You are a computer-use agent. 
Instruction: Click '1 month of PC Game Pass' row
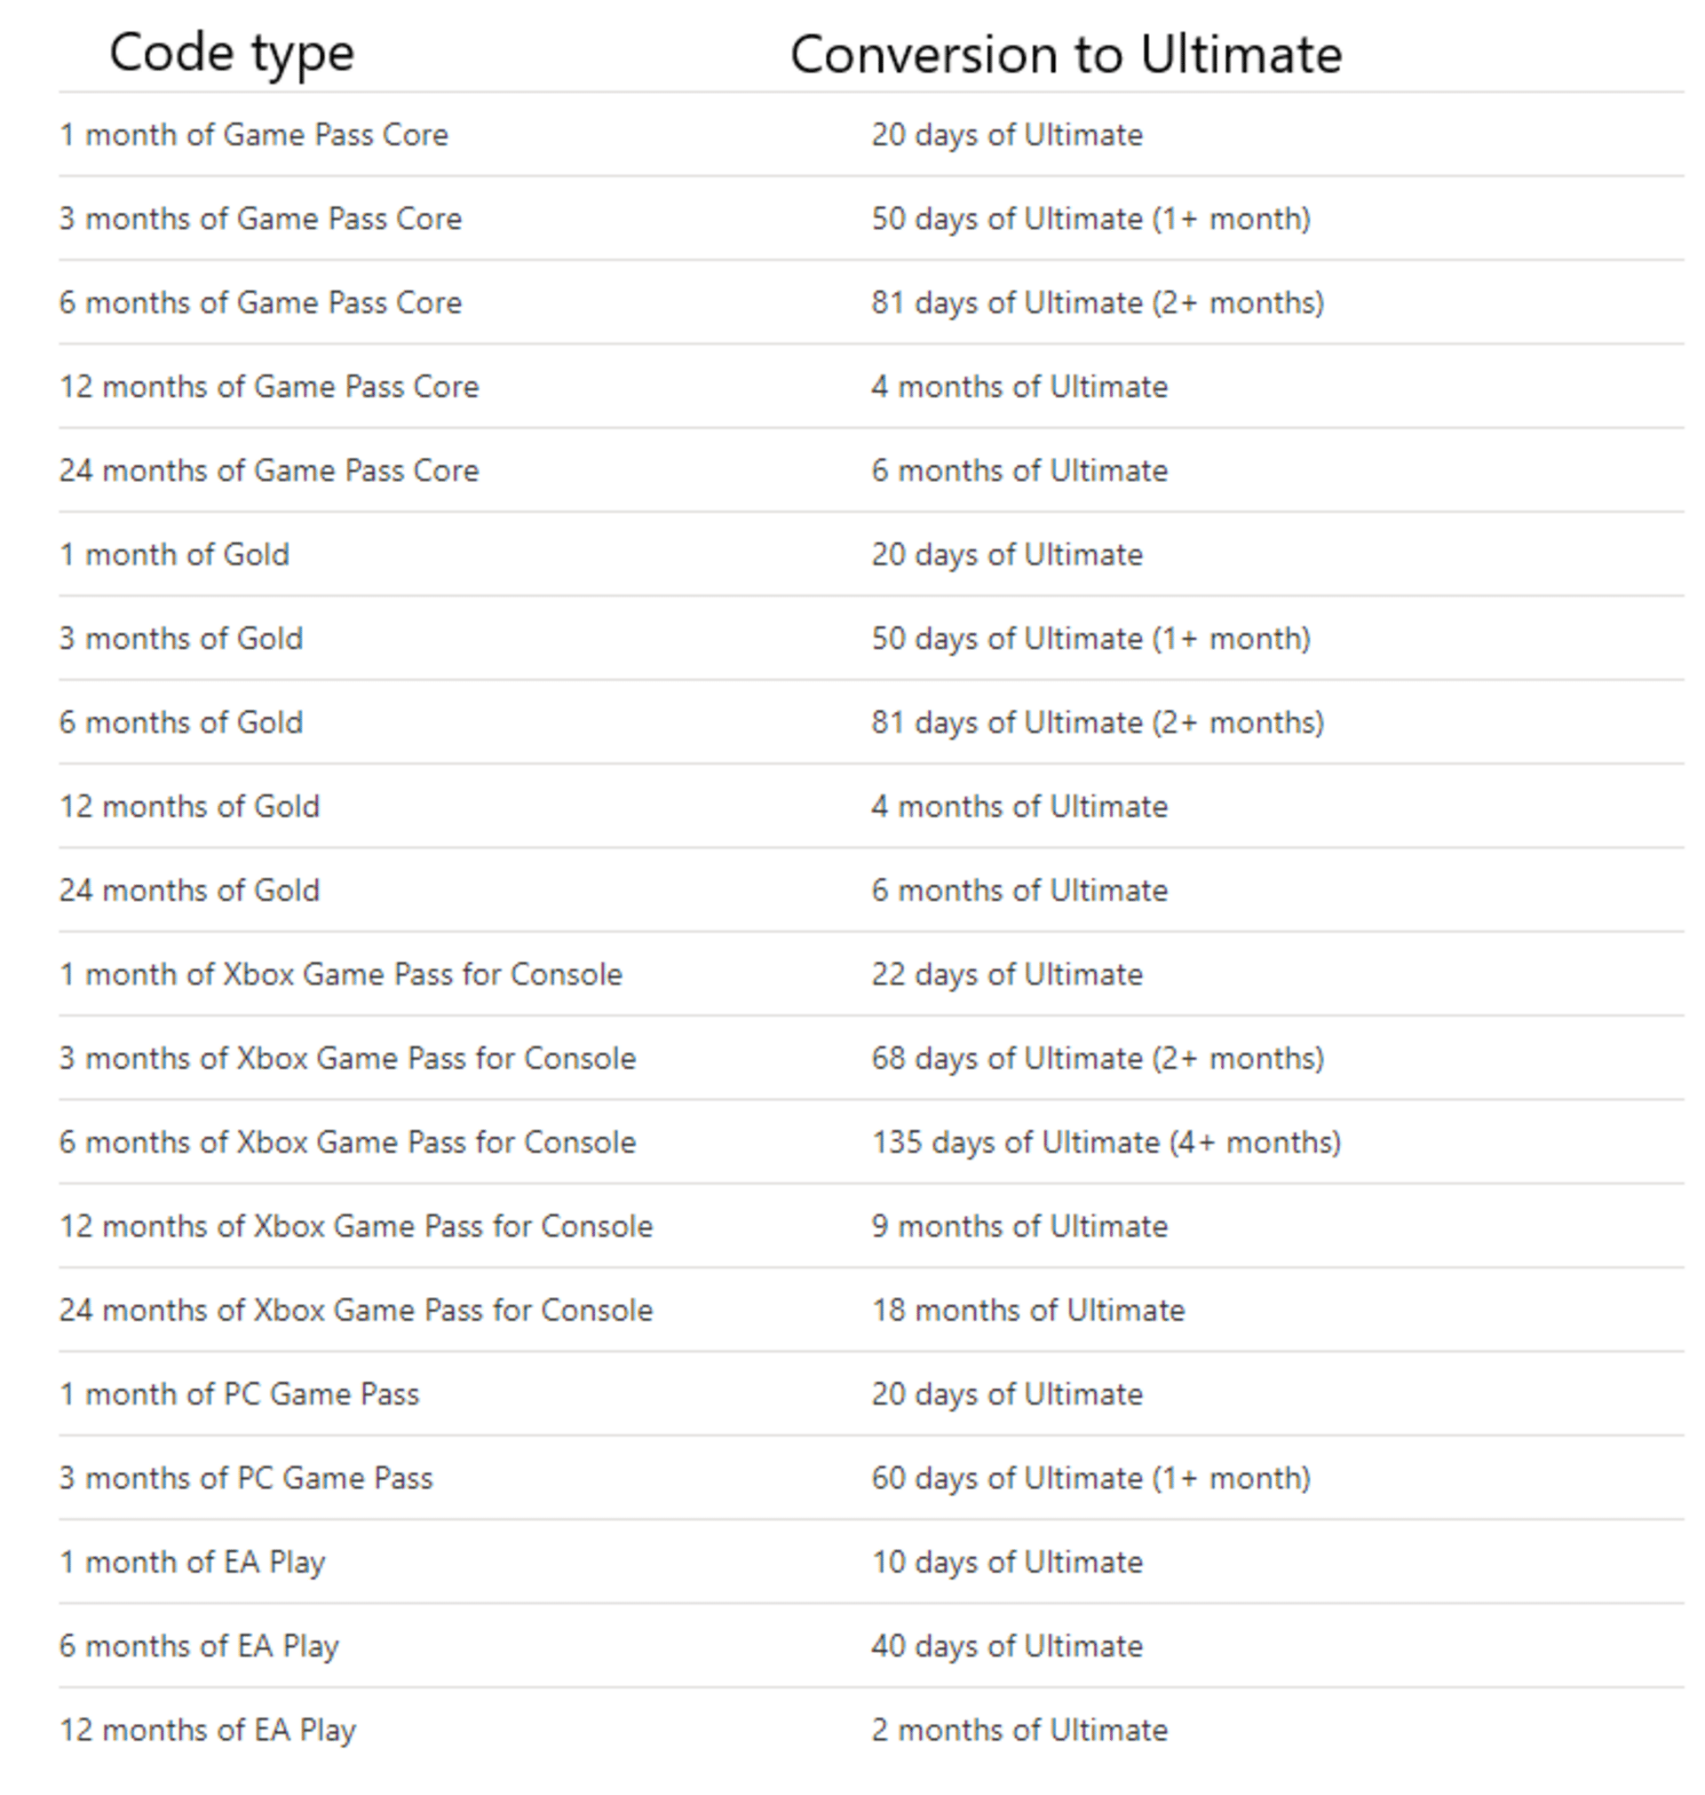(852, 1383)
